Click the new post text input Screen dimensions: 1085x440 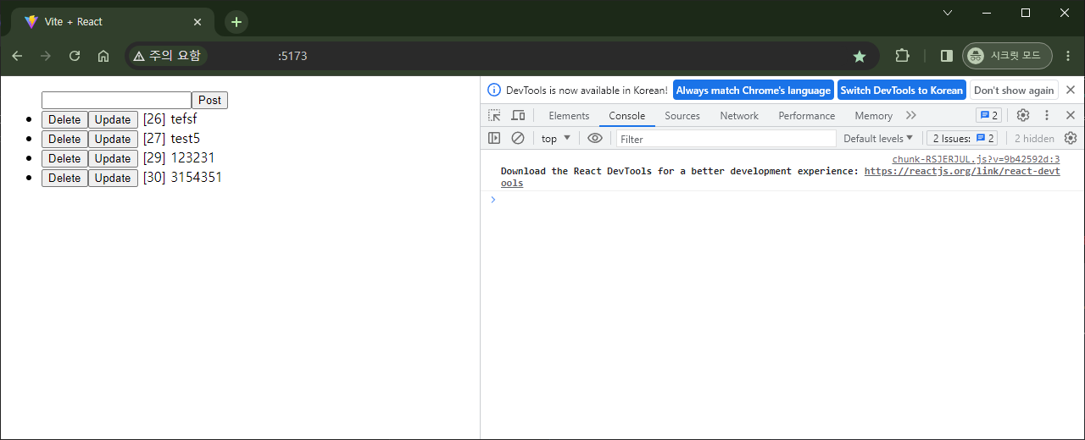coord(116,100)
